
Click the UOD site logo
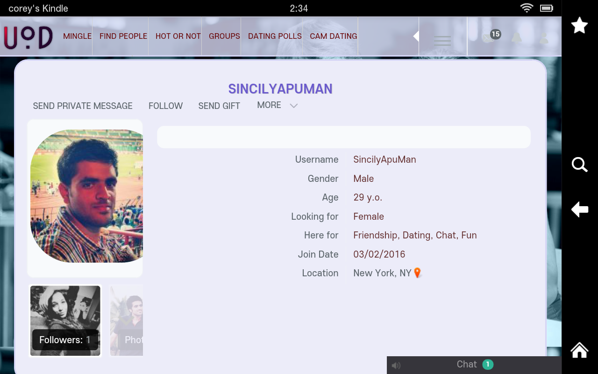[x=28, y=37]
